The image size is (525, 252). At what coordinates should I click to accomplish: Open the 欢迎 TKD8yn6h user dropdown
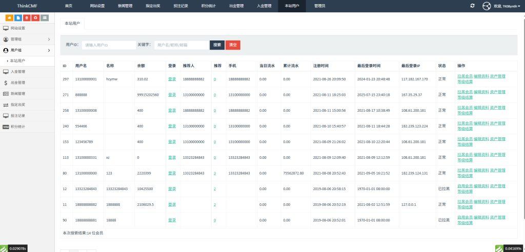click(x=507, y=6)
